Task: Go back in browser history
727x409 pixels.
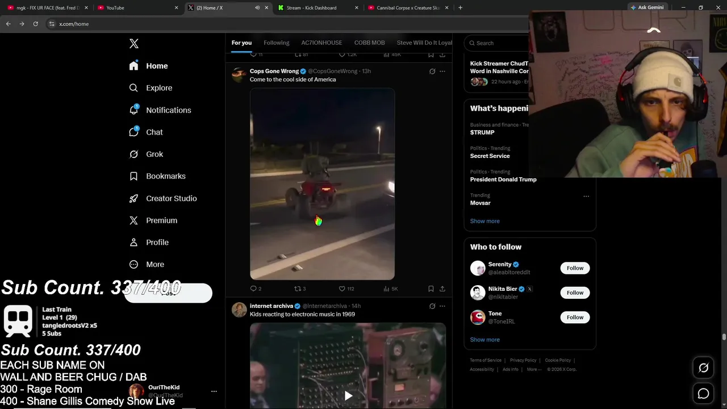Action: coord(8,24)
